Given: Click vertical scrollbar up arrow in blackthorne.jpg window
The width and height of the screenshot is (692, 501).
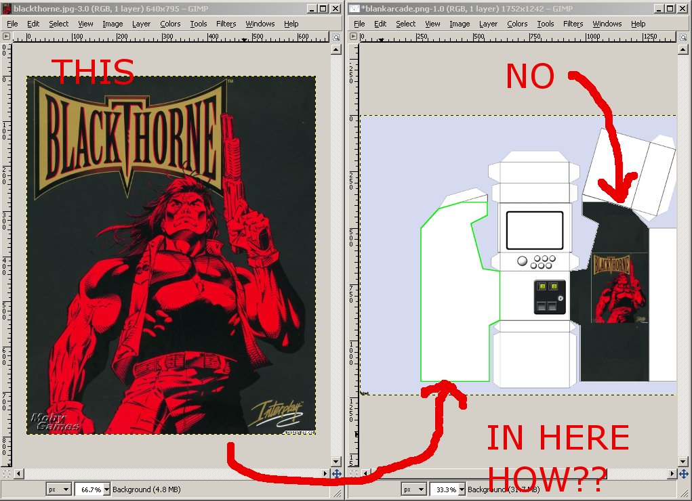Looking at the screenshot, I should [x=336, y=50].
